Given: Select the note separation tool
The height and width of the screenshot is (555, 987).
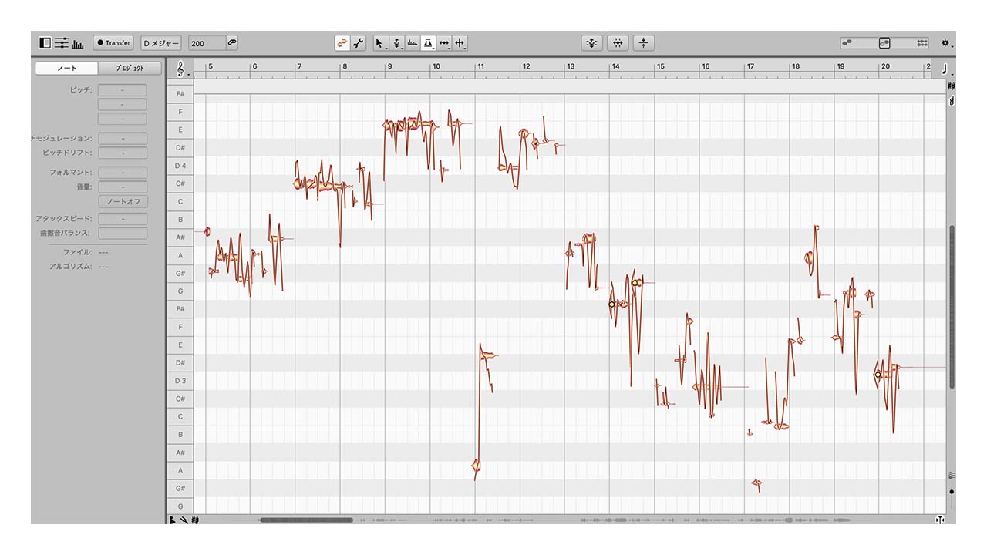Looking at the screenshot, I should point(460,43).
